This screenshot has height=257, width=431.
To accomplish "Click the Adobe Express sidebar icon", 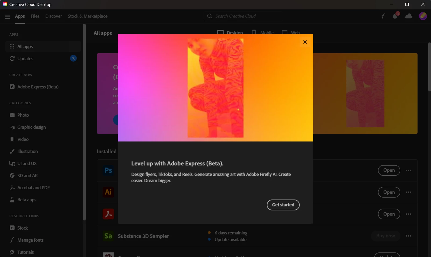I will (12, 87).
